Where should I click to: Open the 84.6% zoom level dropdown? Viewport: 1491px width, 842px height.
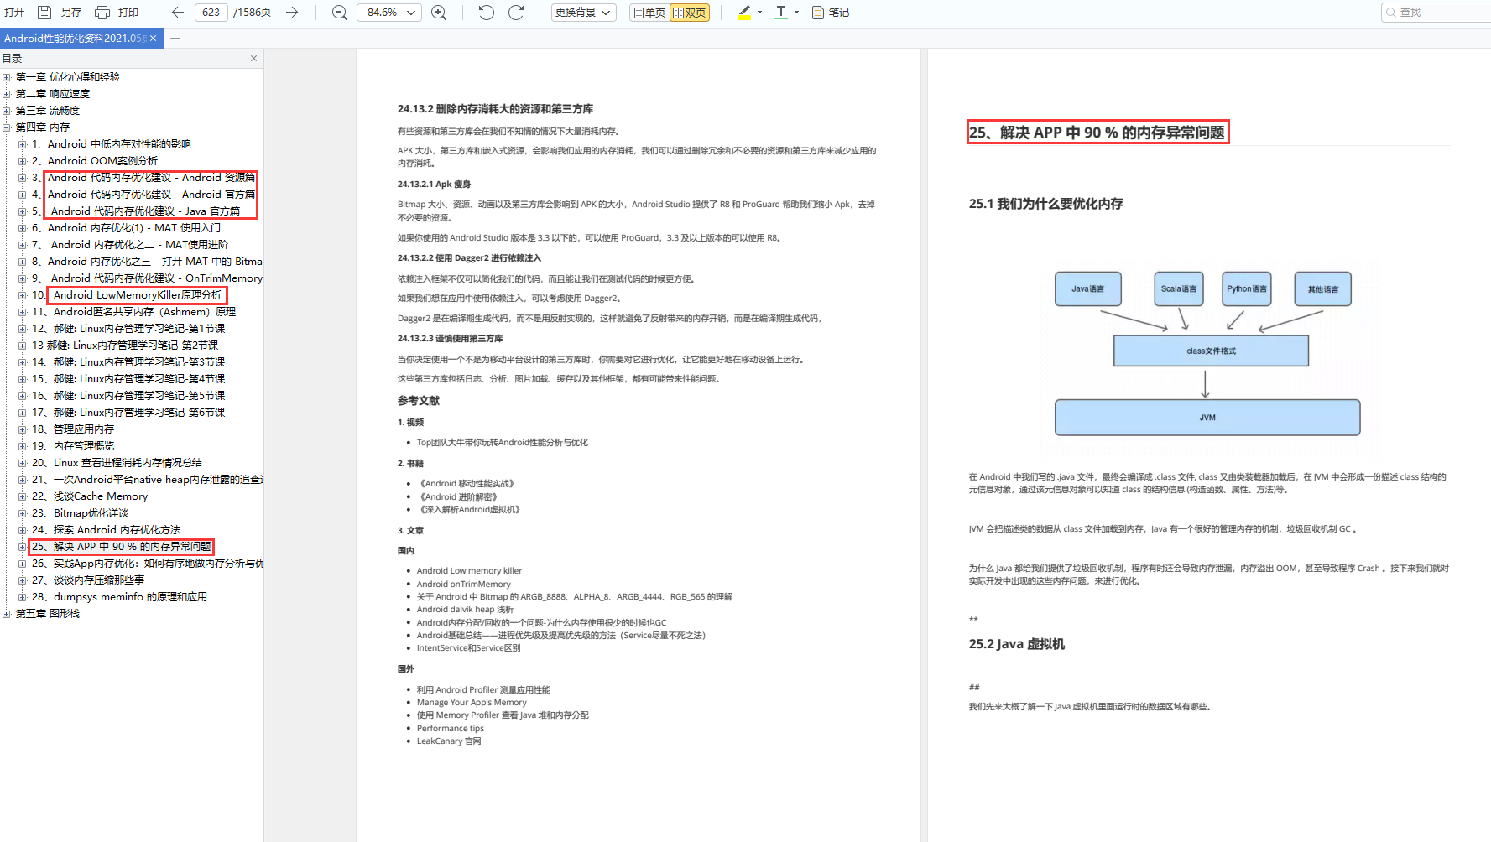389,13
